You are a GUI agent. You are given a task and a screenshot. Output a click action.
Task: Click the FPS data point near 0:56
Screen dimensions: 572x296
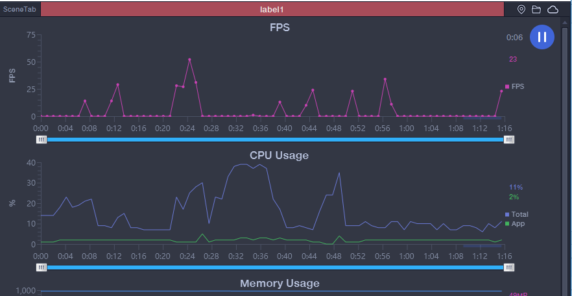pyautogui.click(x=385, y=79)
